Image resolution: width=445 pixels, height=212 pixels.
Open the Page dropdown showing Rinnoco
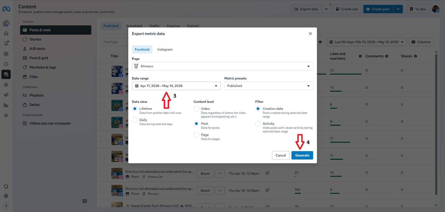(222, 66)
